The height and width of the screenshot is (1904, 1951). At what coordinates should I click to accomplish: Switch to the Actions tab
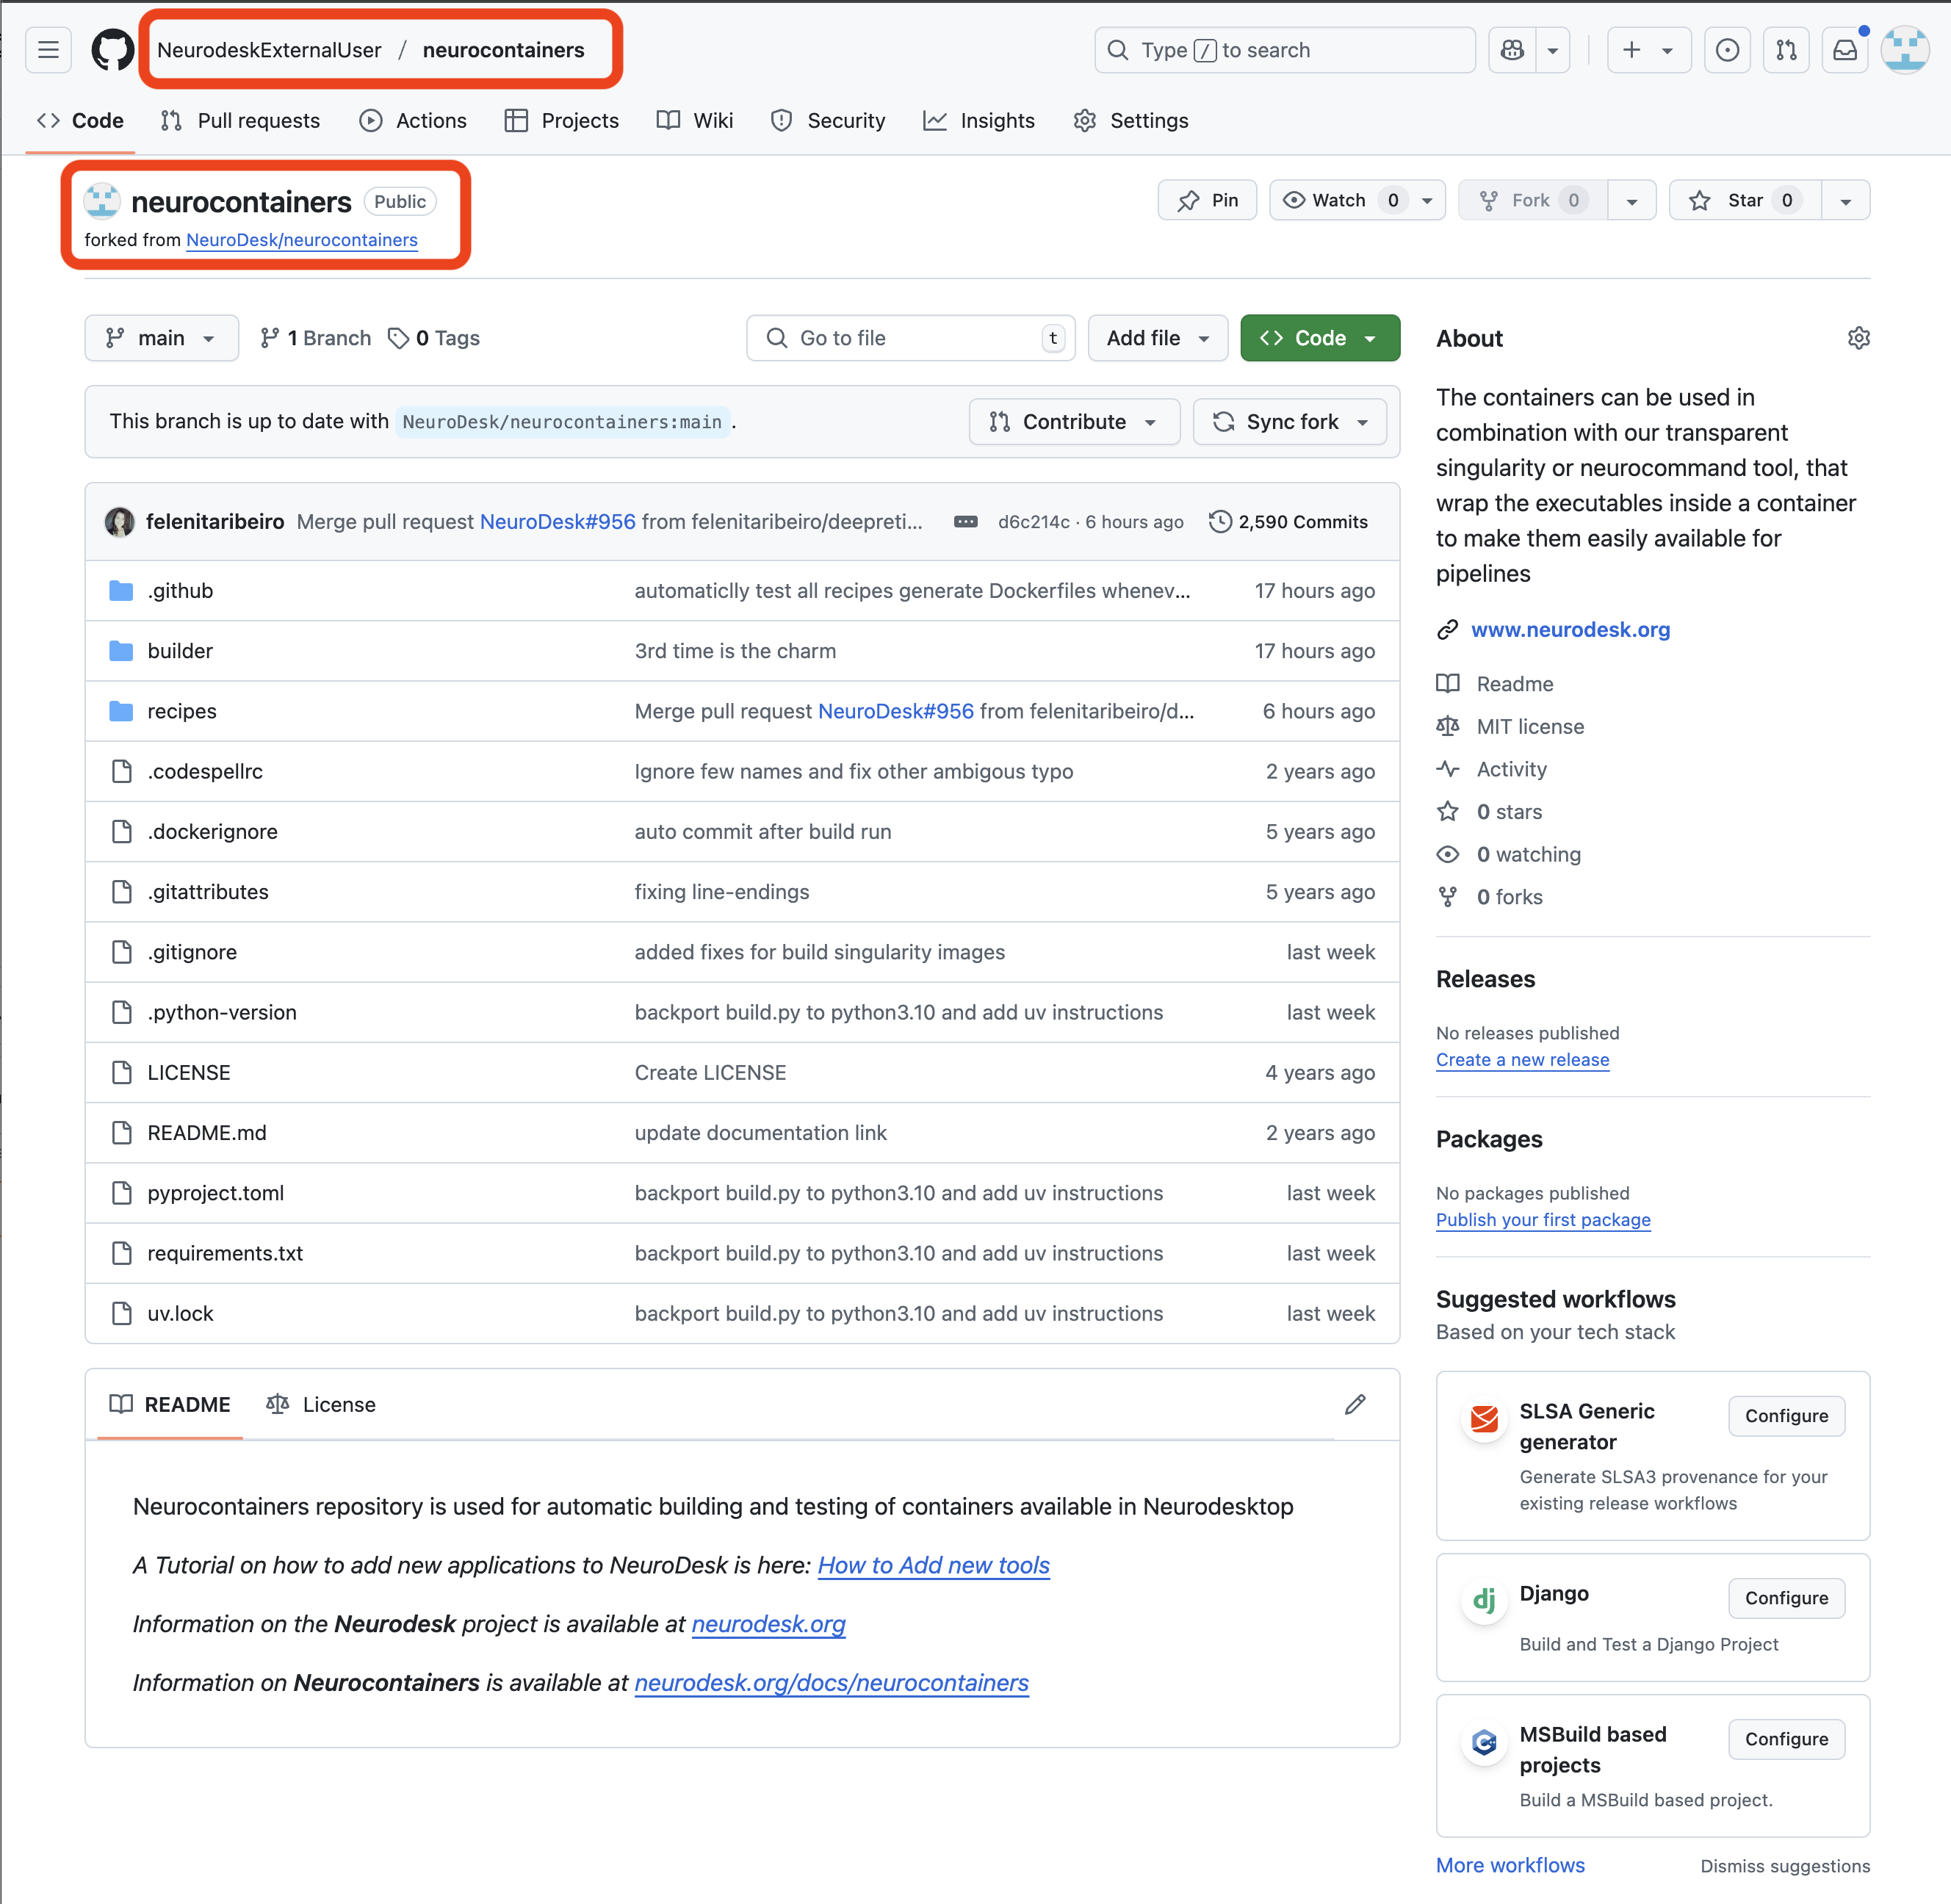click(413, 121)
